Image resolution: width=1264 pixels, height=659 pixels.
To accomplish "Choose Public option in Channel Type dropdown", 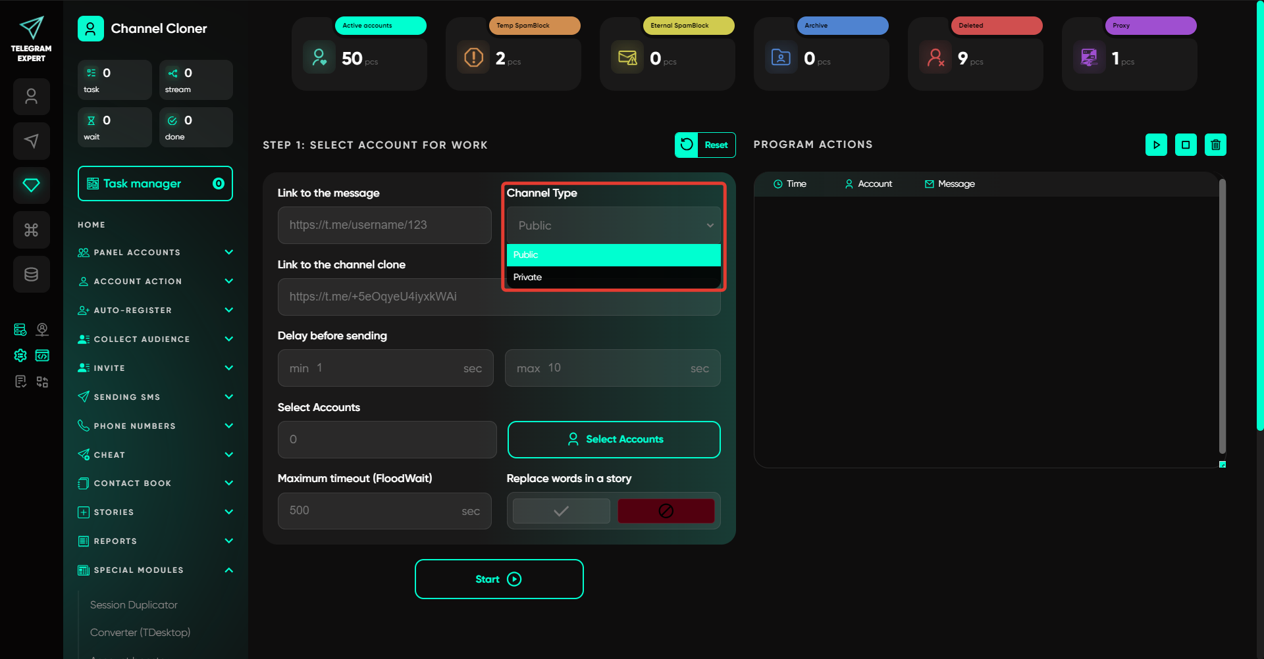I will [613, 255].
